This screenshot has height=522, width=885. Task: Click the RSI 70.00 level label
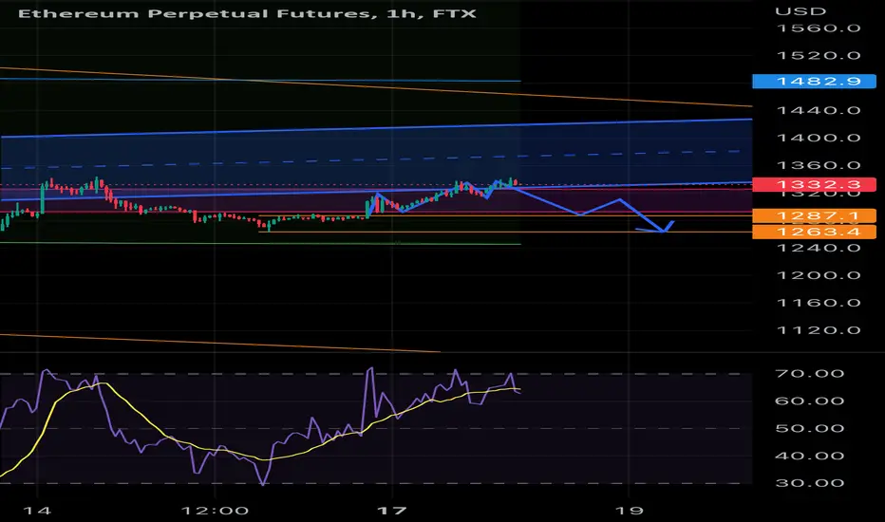tap(810, 374)
